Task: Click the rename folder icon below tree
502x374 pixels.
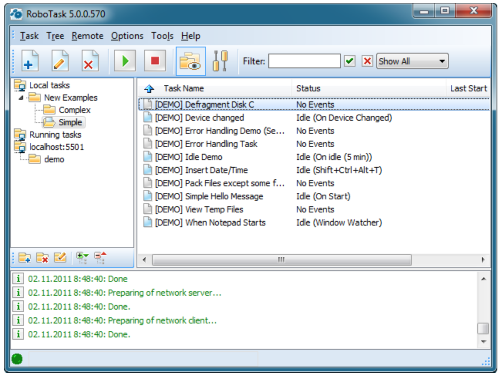Action: click(60, 258)
